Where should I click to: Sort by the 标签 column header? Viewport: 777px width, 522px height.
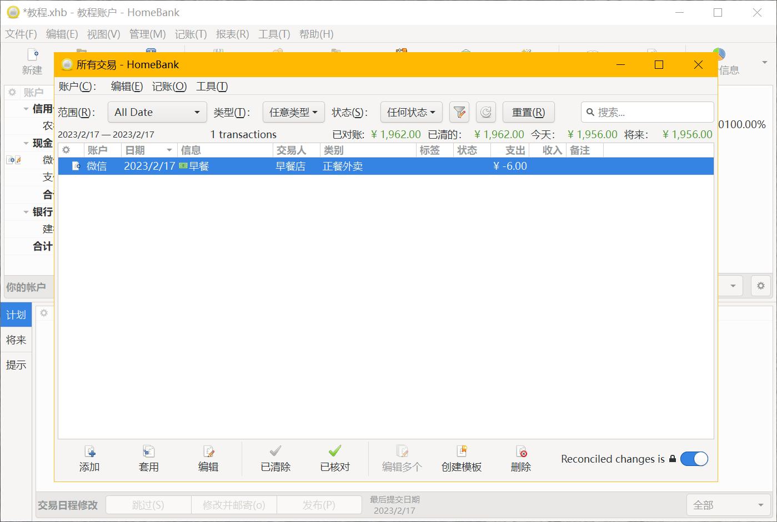tap(434, 150)
